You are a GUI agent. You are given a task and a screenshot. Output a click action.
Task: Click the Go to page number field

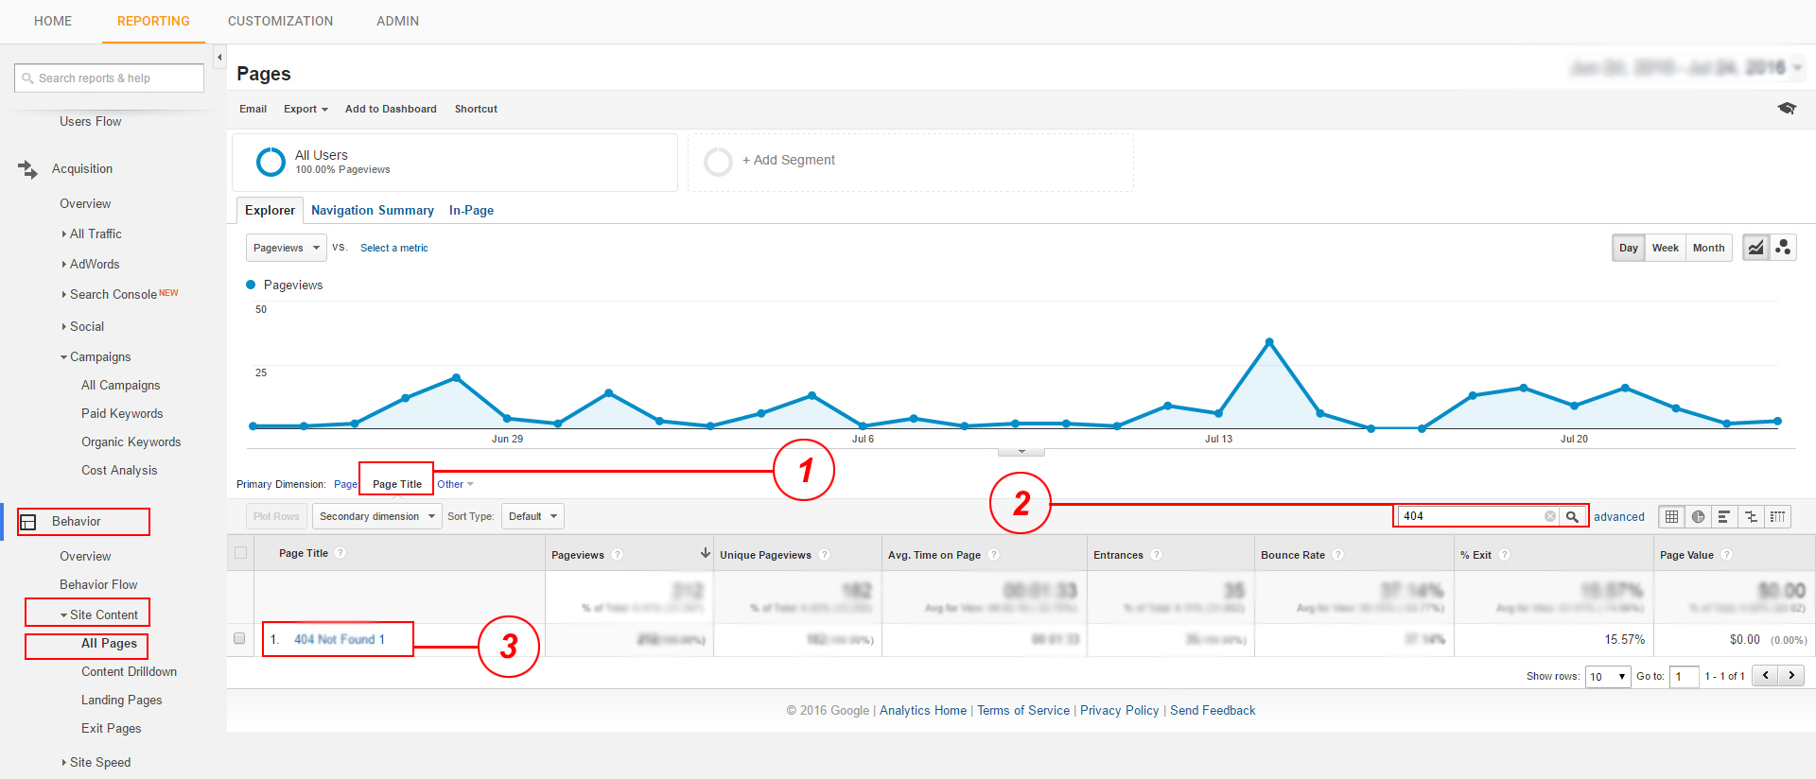point(1685,677)
